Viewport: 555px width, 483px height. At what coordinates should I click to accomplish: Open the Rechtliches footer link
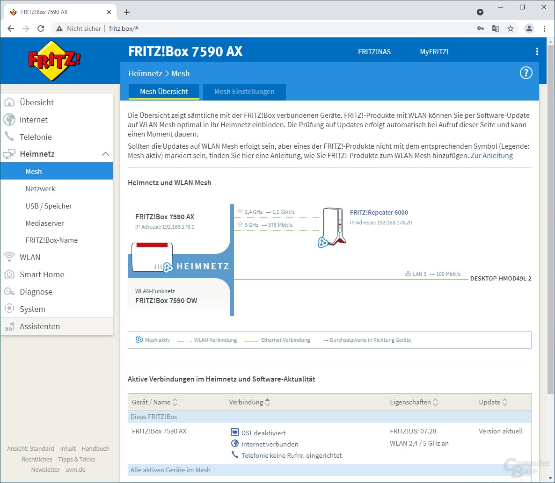tap(37, 459)
